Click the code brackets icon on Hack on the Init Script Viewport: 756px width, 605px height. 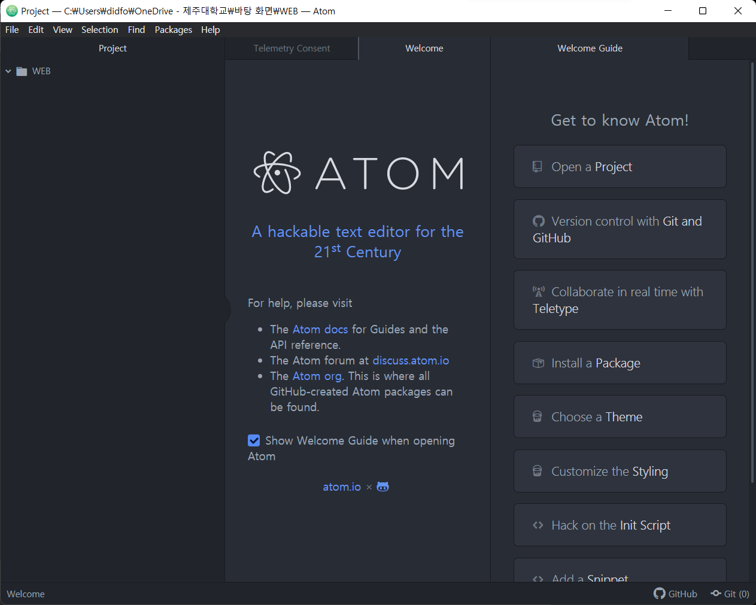coord(538,525)
